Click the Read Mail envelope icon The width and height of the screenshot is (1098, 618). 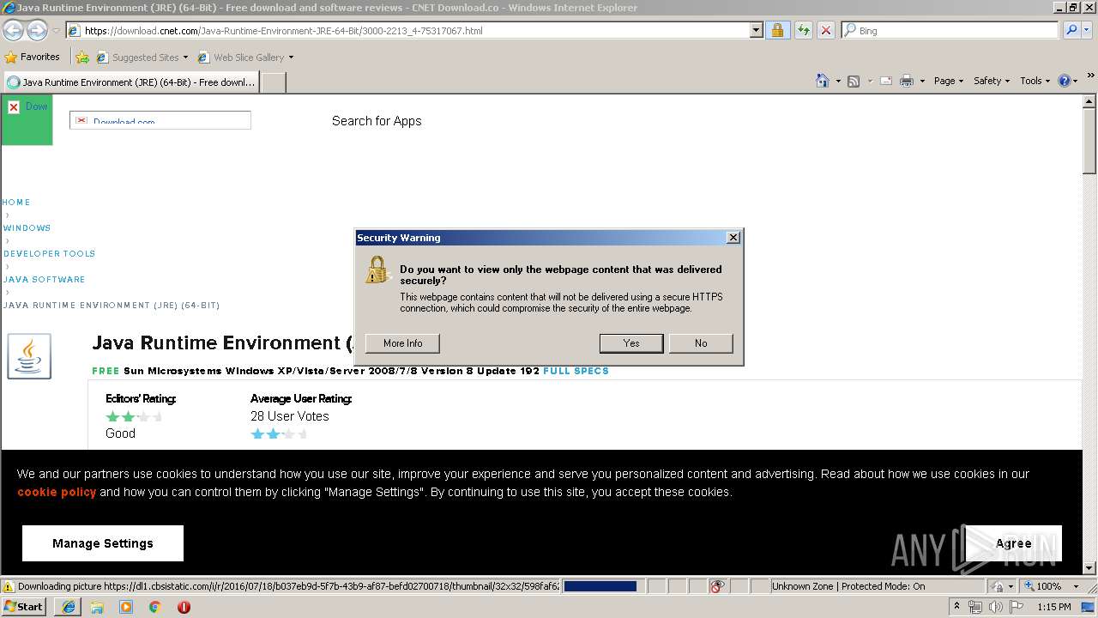tap(885, 81)
